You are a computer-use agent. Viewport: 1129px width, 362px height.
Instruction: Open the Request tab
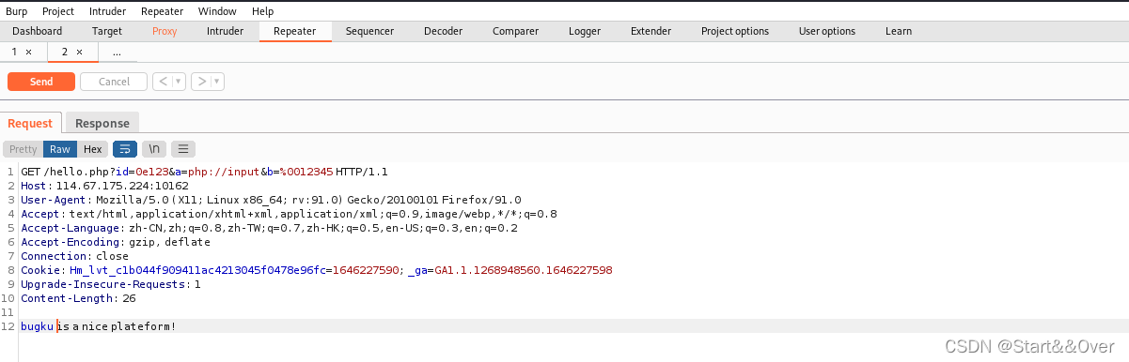point(30,123)
